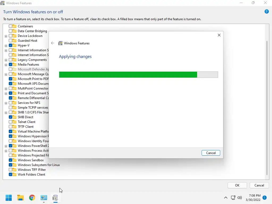Select the Guarded Host feature row
272x204 pixels.
[27, 41]
